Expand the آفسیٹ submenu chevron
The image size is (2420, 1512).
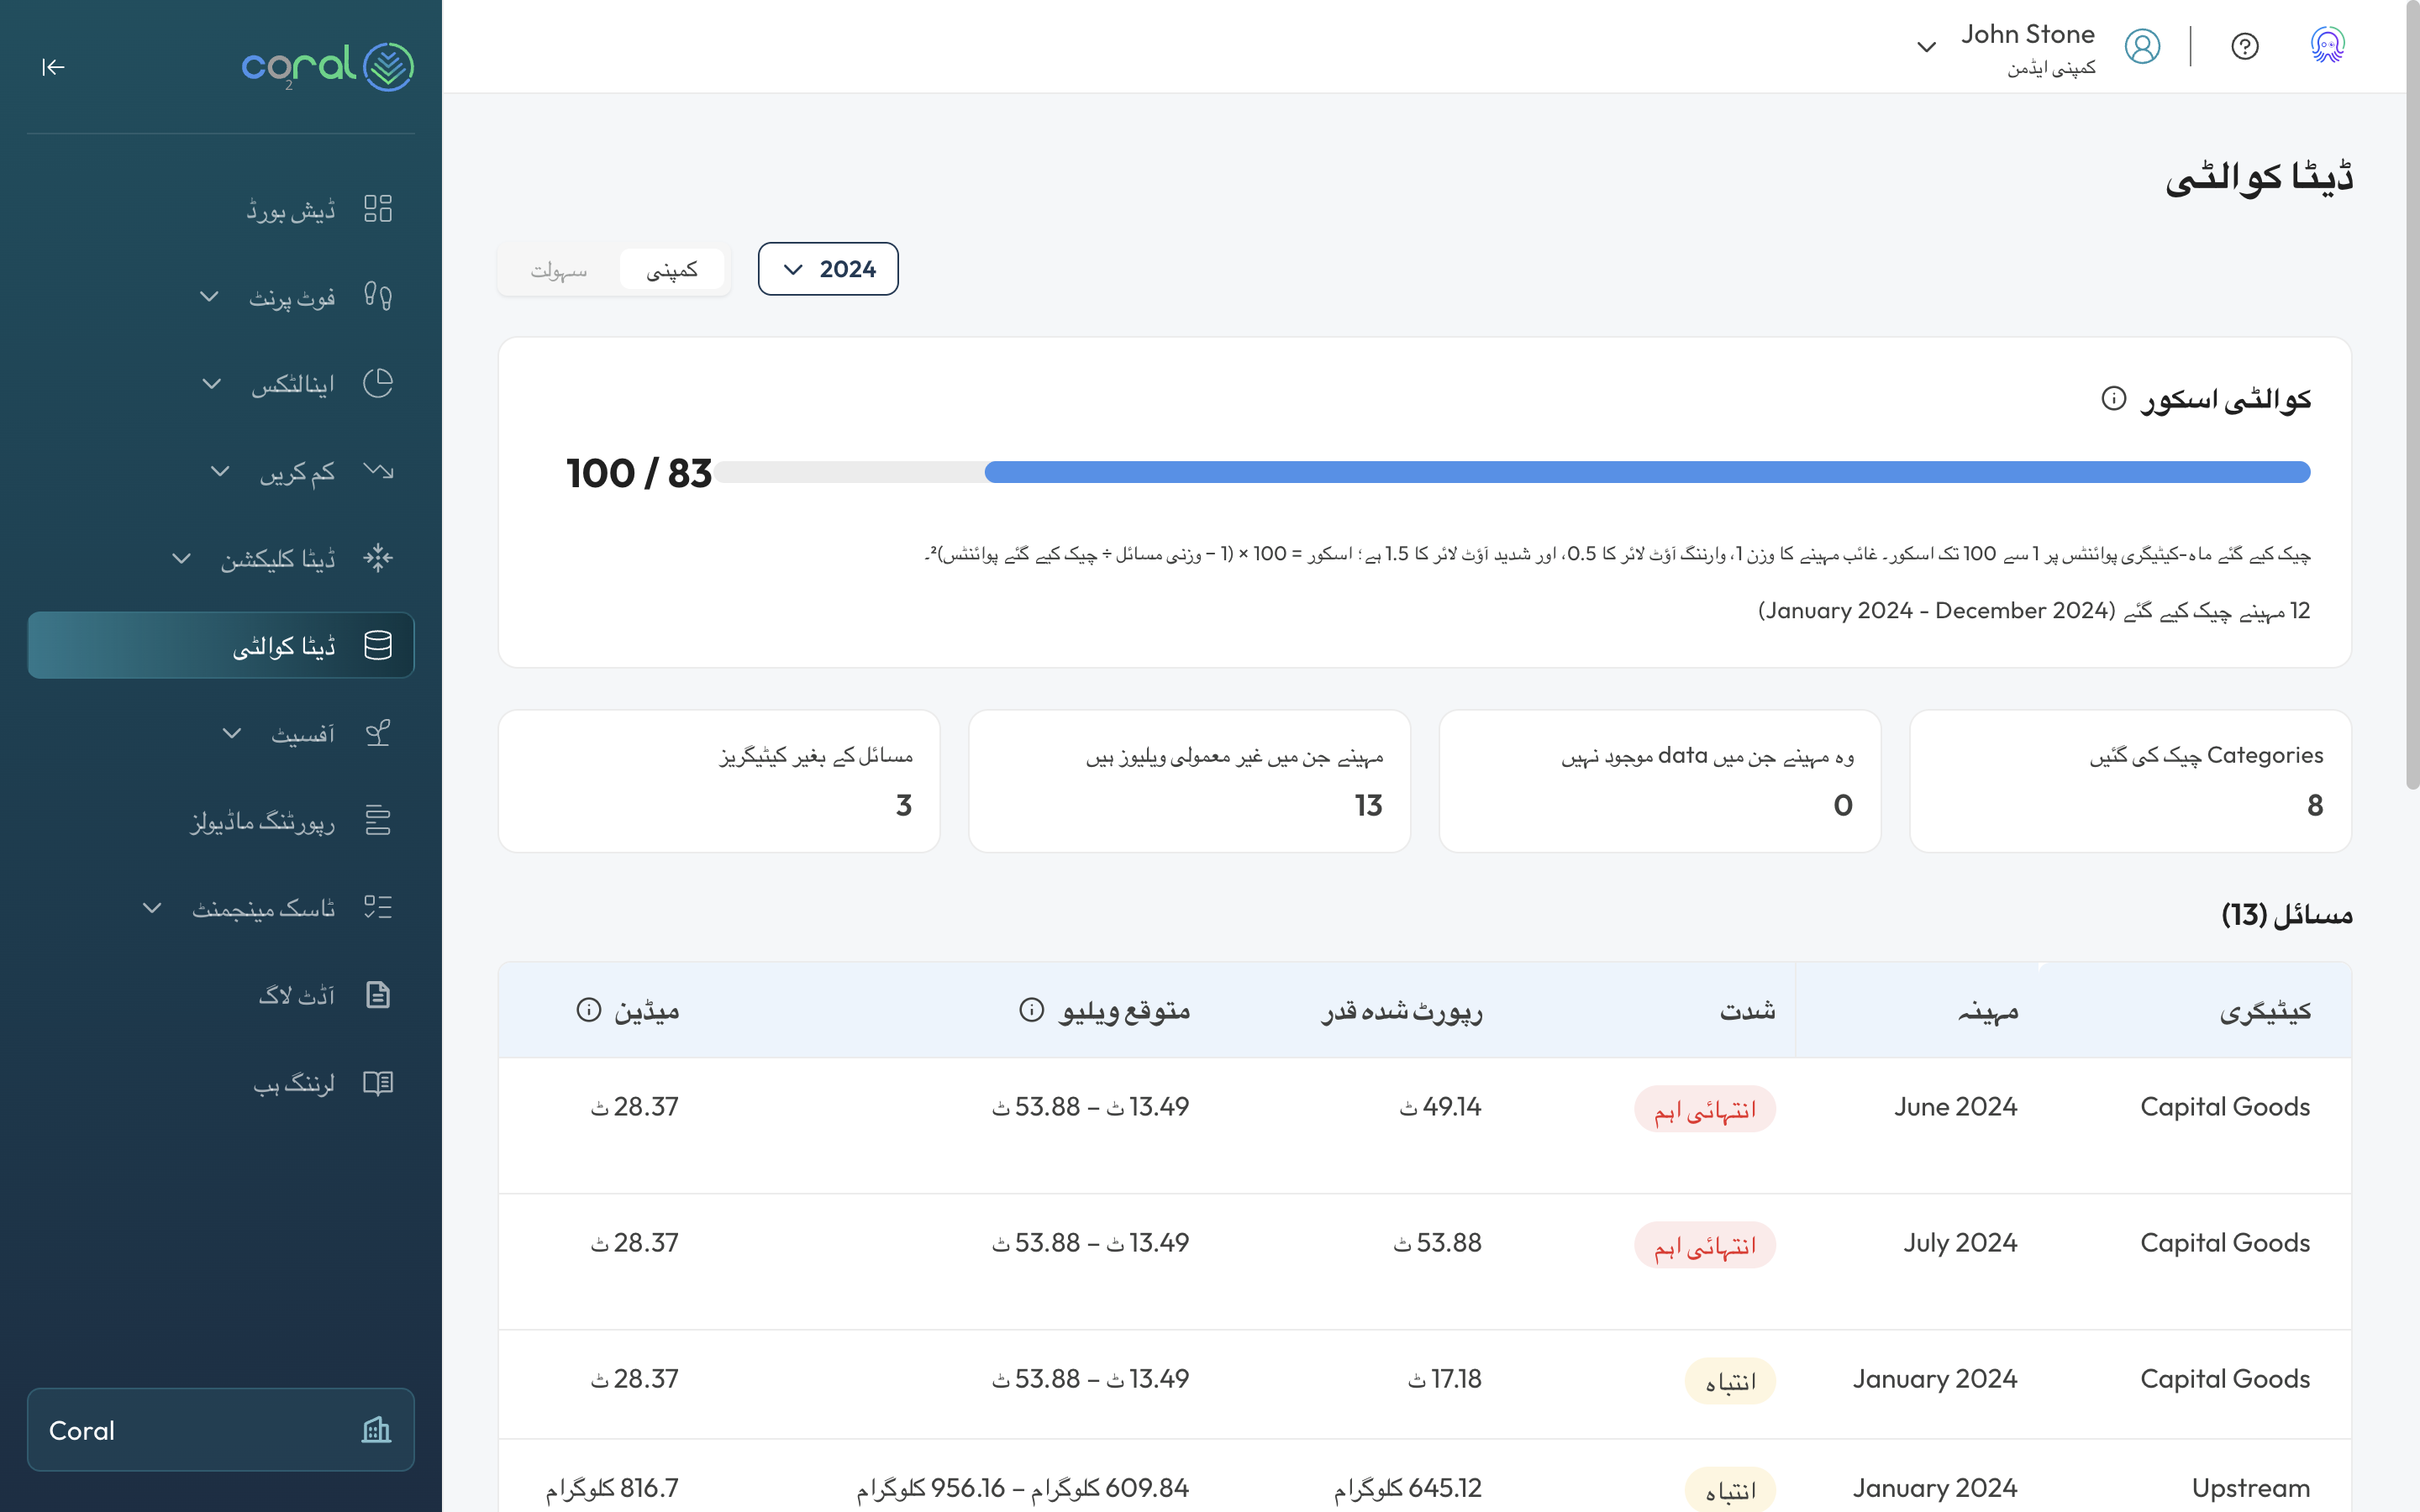pos(231,733)
